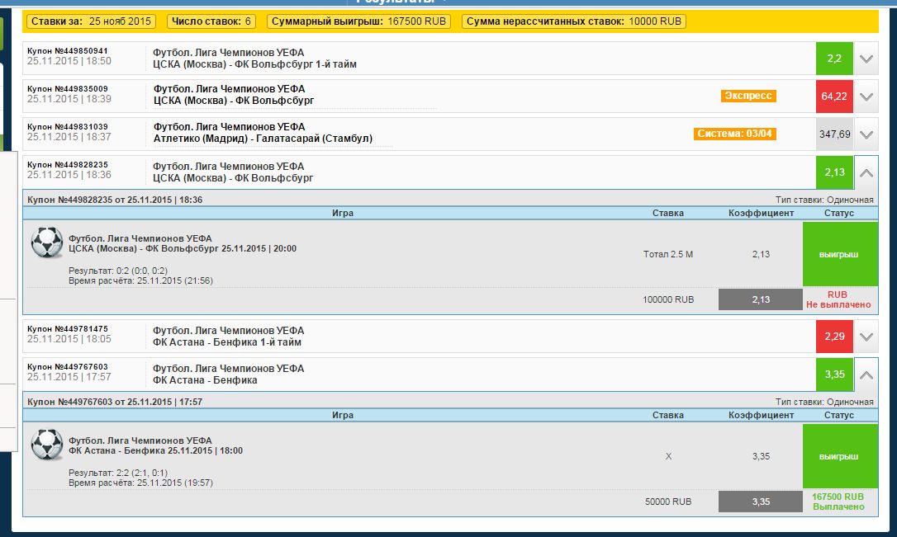Click Число ставок: 6 summary
897x537 pixels.
pyautogui.click(x=211, y=21)
